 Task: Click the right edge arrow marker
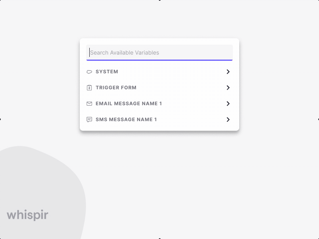[x=317, y=119]
